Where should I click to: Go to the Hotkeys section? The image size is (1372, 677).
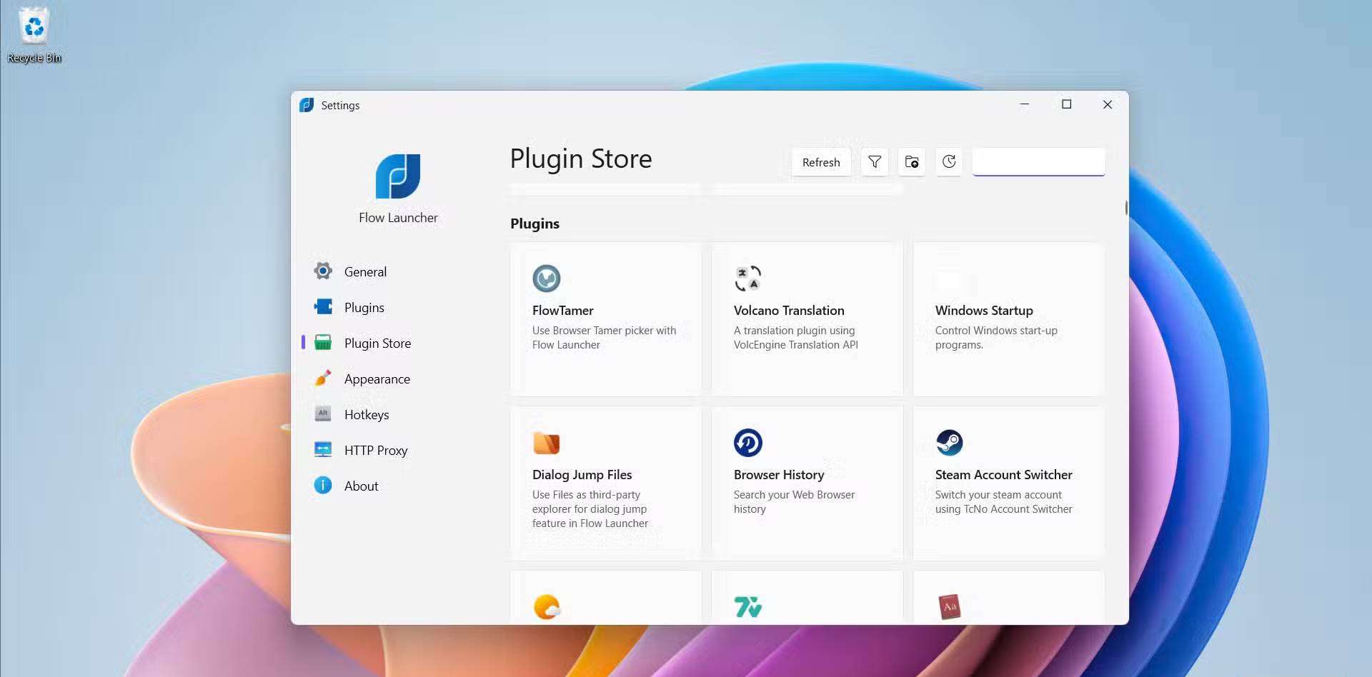click(x=367, y=414)
